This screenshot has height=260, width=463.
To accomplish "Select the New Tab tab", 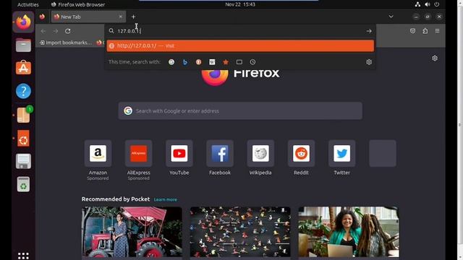I will click(x=88, y=17).
